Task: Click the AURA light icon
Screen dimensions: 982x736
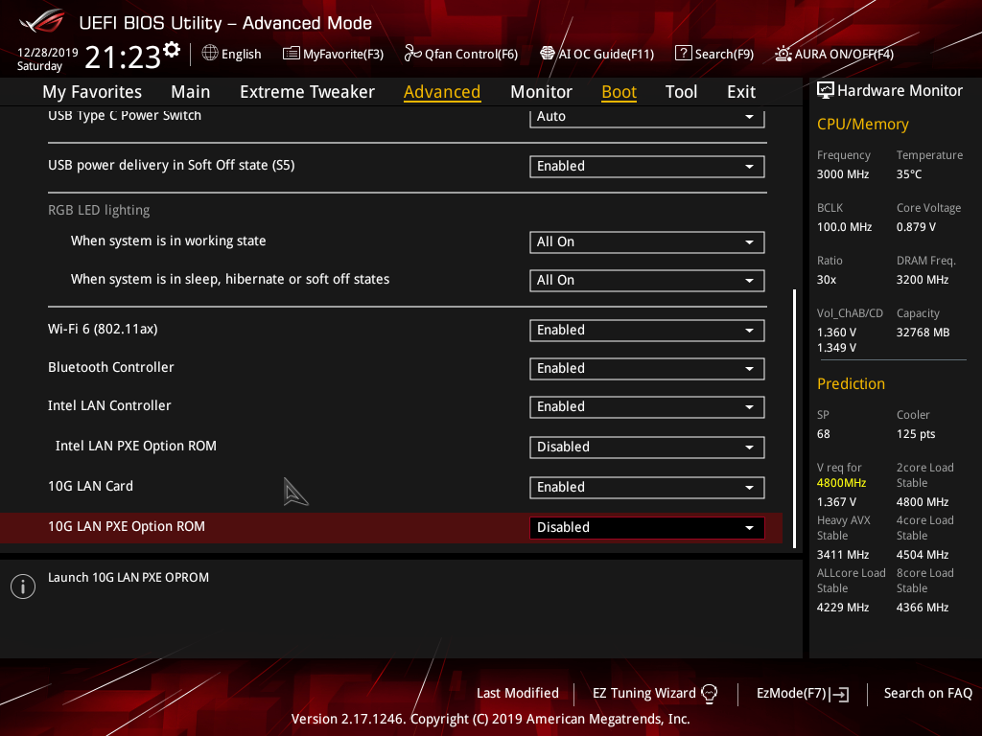Action: click(x=783, y=54)
